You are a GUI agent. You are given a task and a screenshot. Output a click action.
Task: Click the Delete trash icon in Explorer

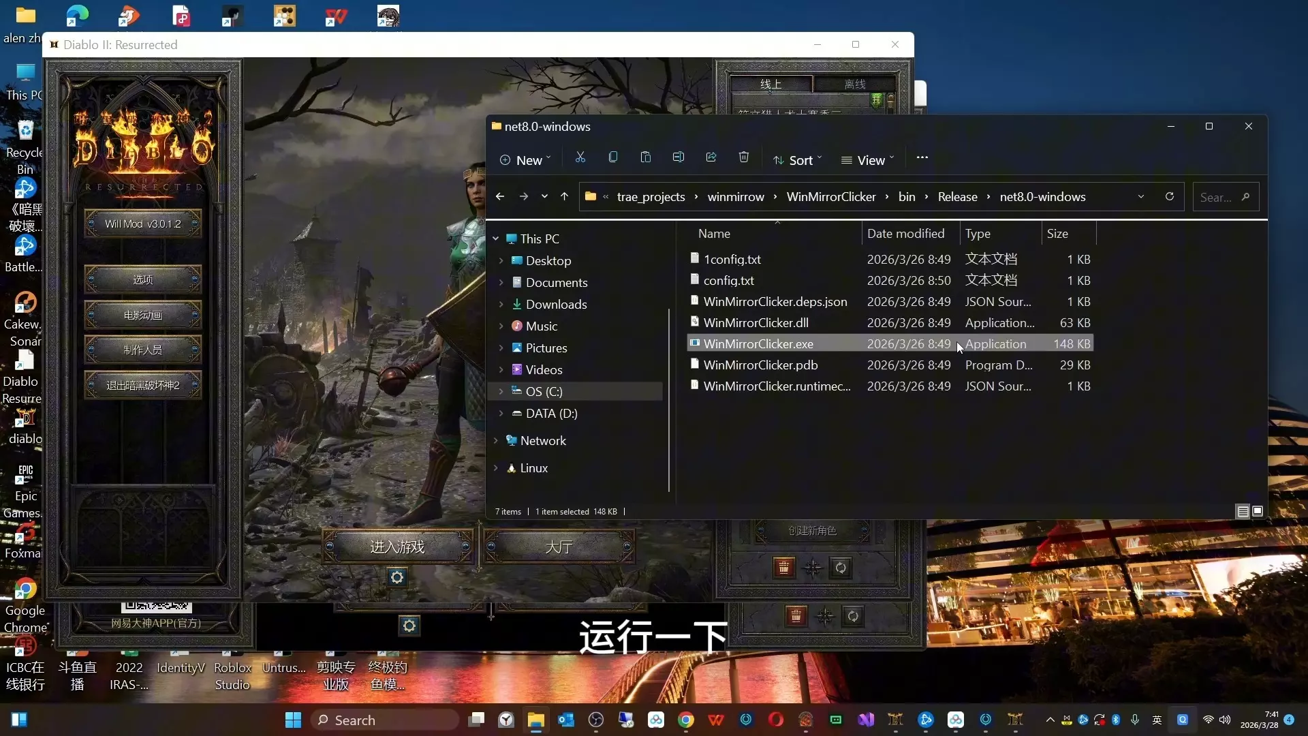pos(744,158)
